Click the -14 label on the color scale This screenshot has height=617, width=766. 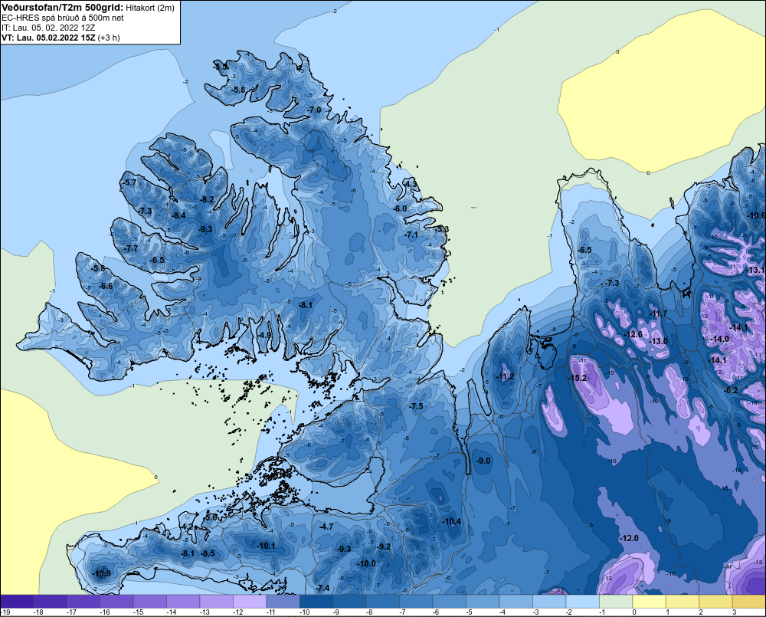pos(171,612)
